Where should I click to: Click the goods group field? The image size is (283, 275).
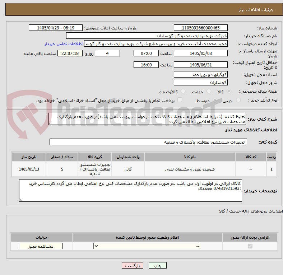pyautogui.click(x=148, y=142)
